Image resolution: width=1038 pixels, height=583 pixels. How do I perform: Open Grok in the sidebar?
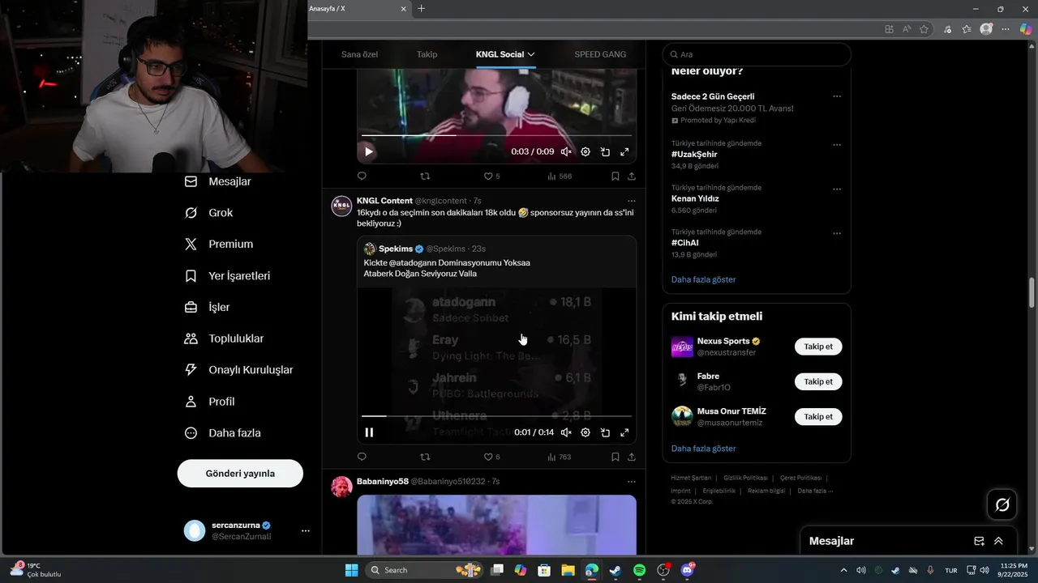(209, 213)
